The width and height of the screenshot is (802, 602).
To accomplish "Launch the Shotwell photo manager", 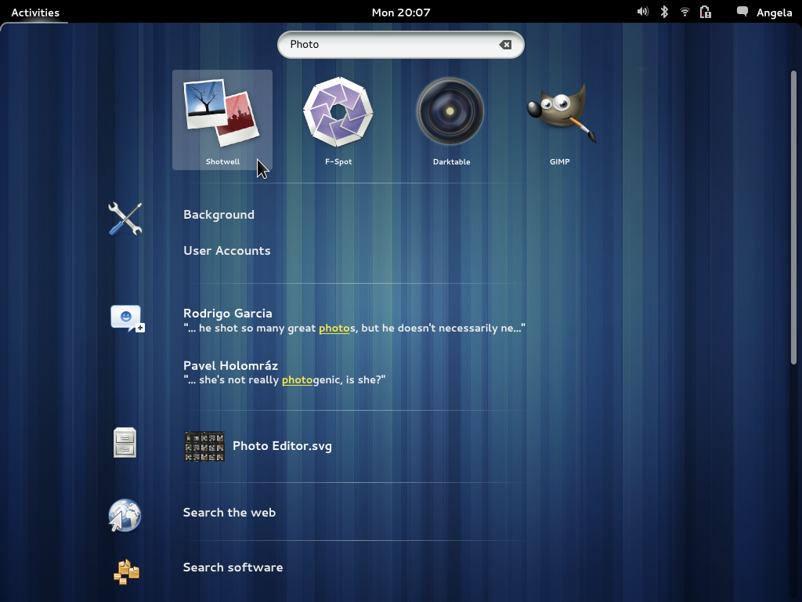I will [x=222, y=120].
